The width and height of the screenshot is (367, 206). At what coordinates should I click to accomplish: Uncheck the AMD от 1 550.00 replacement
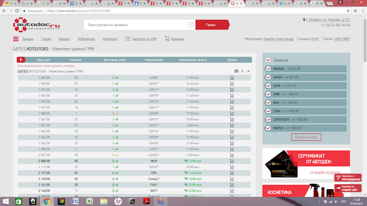tap(268, 94)
